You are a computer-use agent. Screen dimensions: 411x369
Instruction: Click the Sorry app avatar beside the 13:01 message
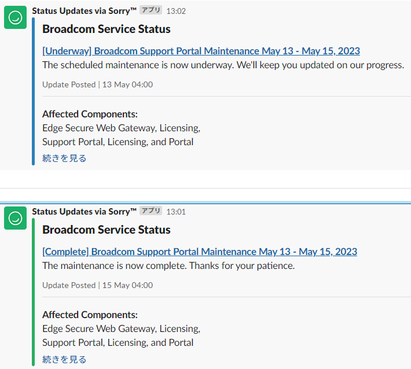coord(16,218)
